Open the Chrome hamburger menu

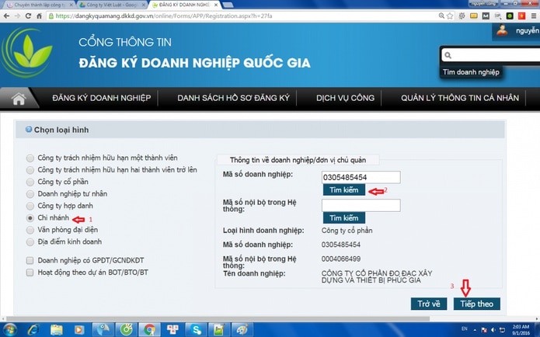[x=534, y=16]
